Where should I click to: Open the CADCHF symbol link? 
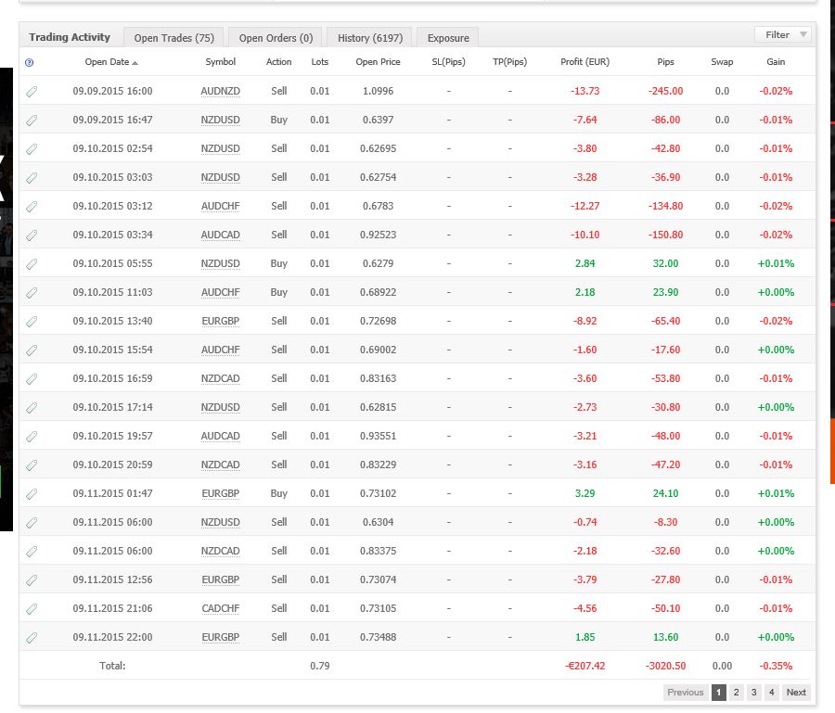(220, 608)
